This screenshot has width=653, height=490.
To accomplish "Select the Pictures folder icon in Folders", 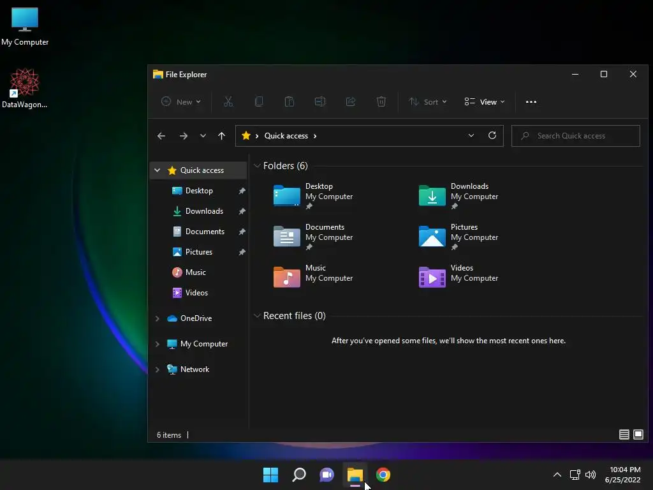I will tap(432, 236).
